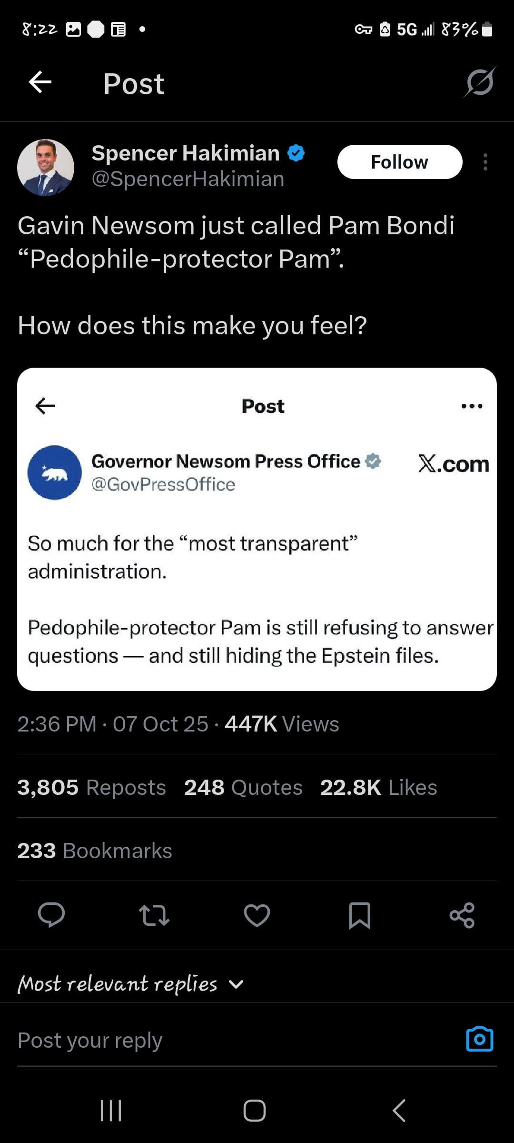Tap the back arrow next to Post

40,83
